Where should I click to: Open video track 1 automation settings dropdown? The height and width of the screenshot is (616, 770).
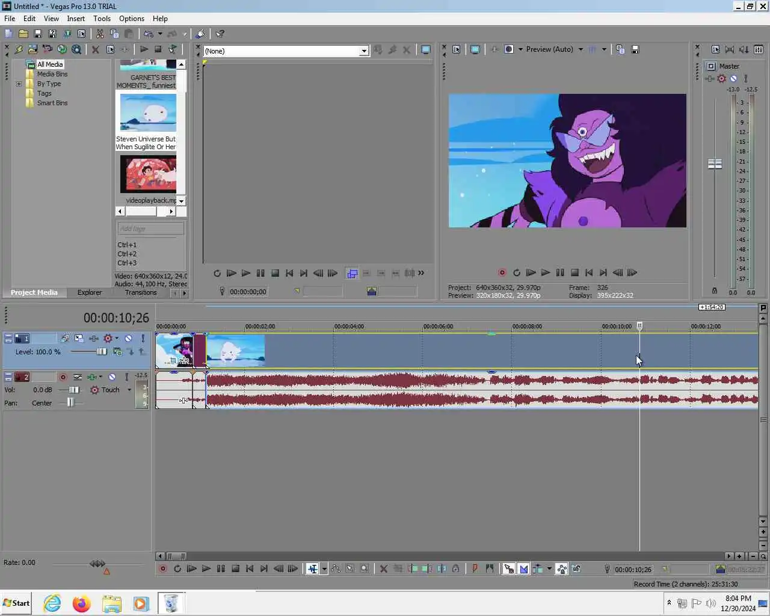point(117,339)
